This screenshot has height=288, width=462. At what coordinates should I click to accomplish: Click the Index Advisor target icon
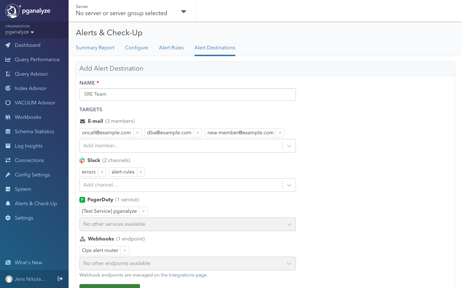click(8, 88)
